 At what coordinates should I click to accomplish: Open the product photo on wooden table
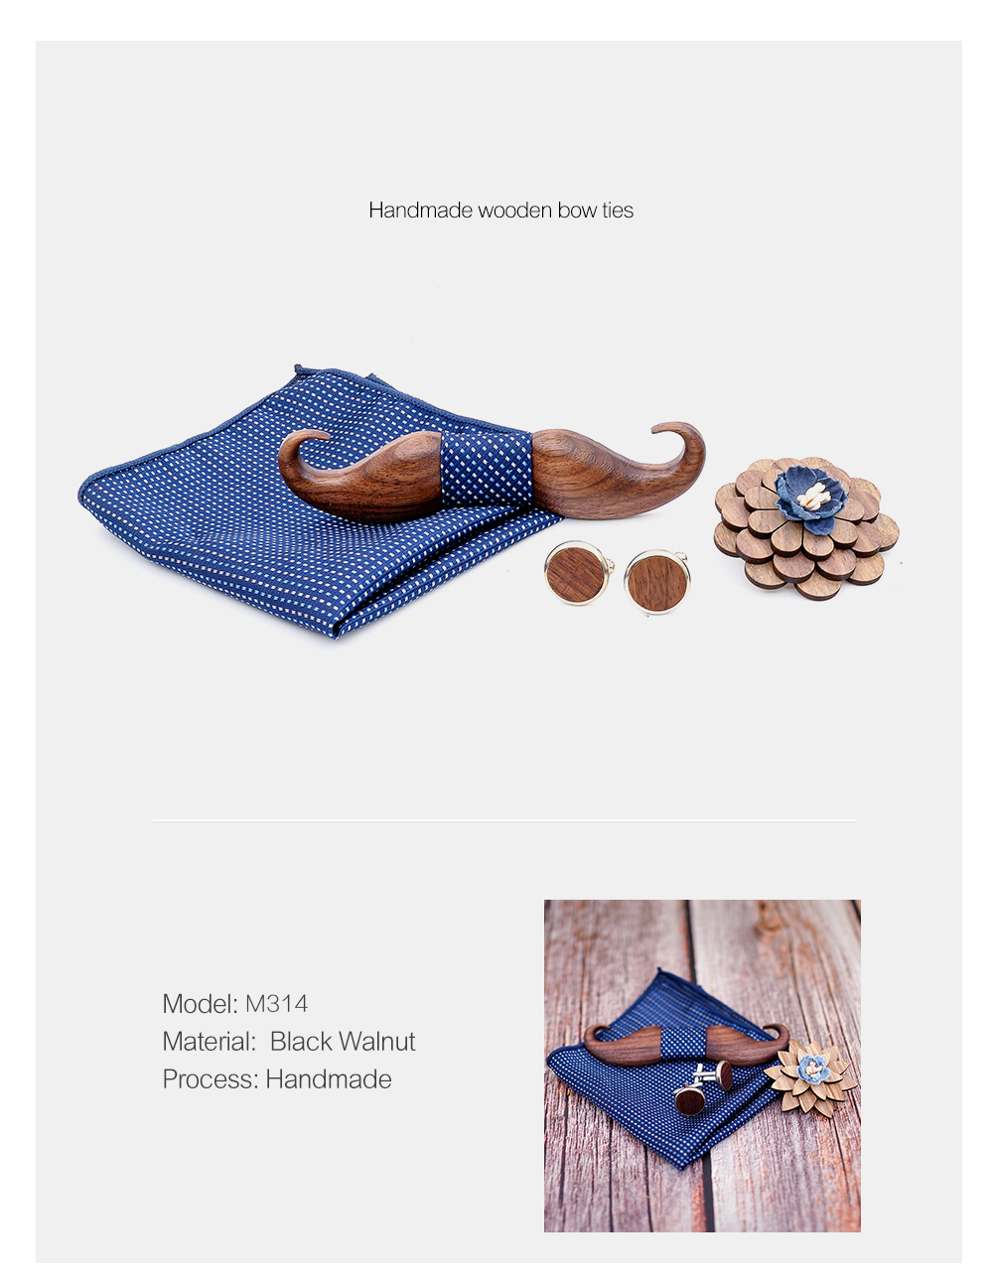pyautogui.click(x=702, y=1066)
